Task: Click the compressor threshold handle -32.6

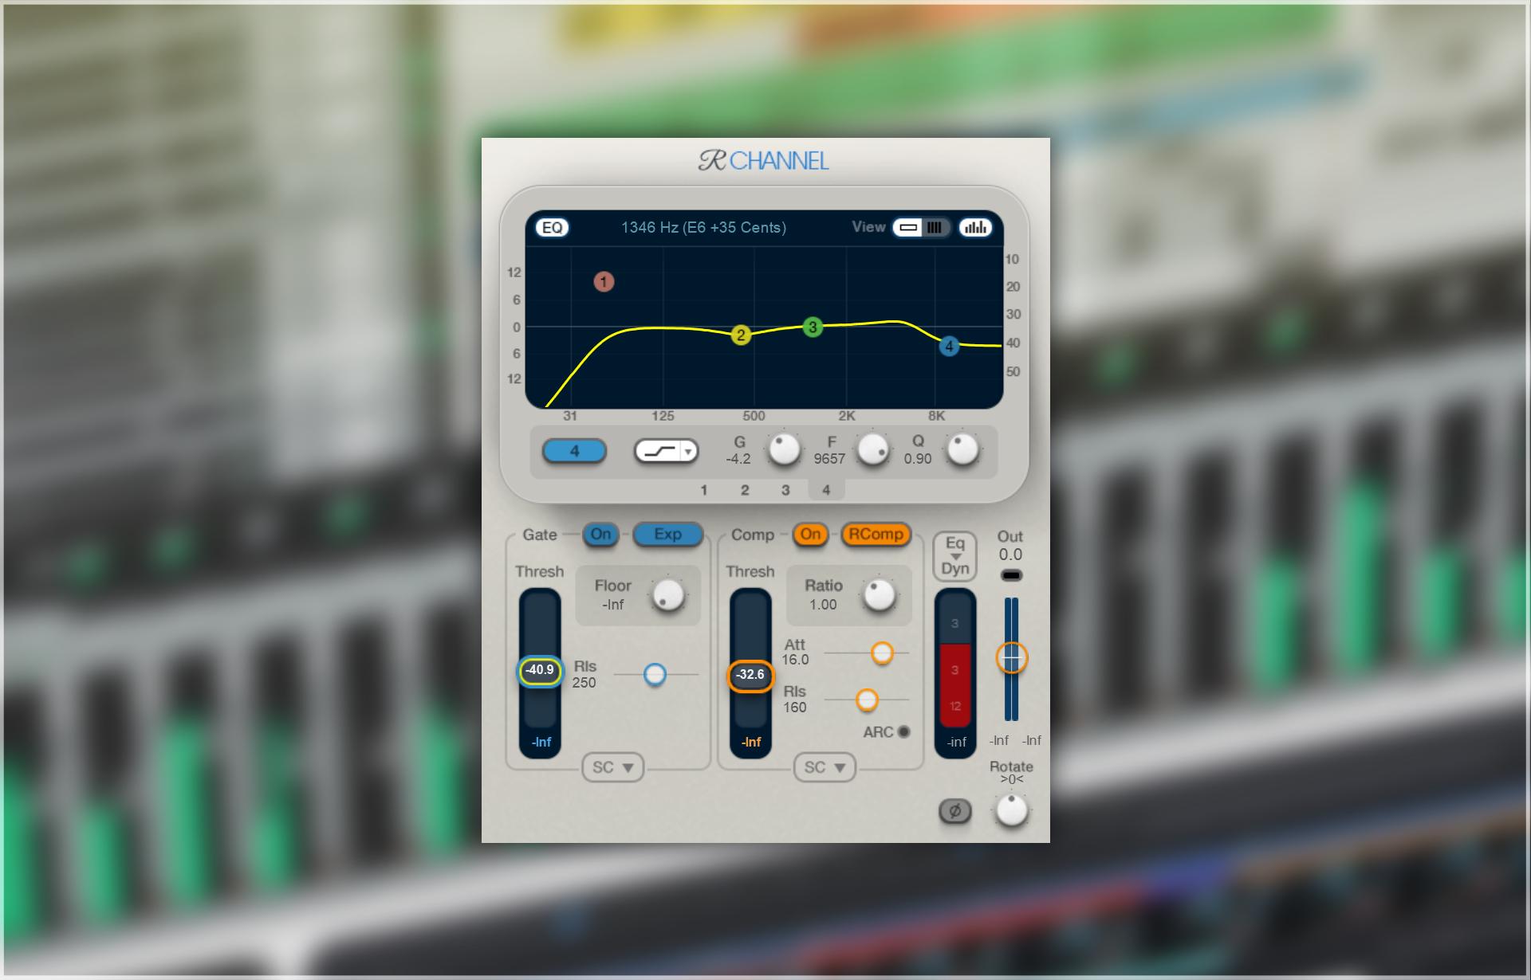Action: (750, 676)
